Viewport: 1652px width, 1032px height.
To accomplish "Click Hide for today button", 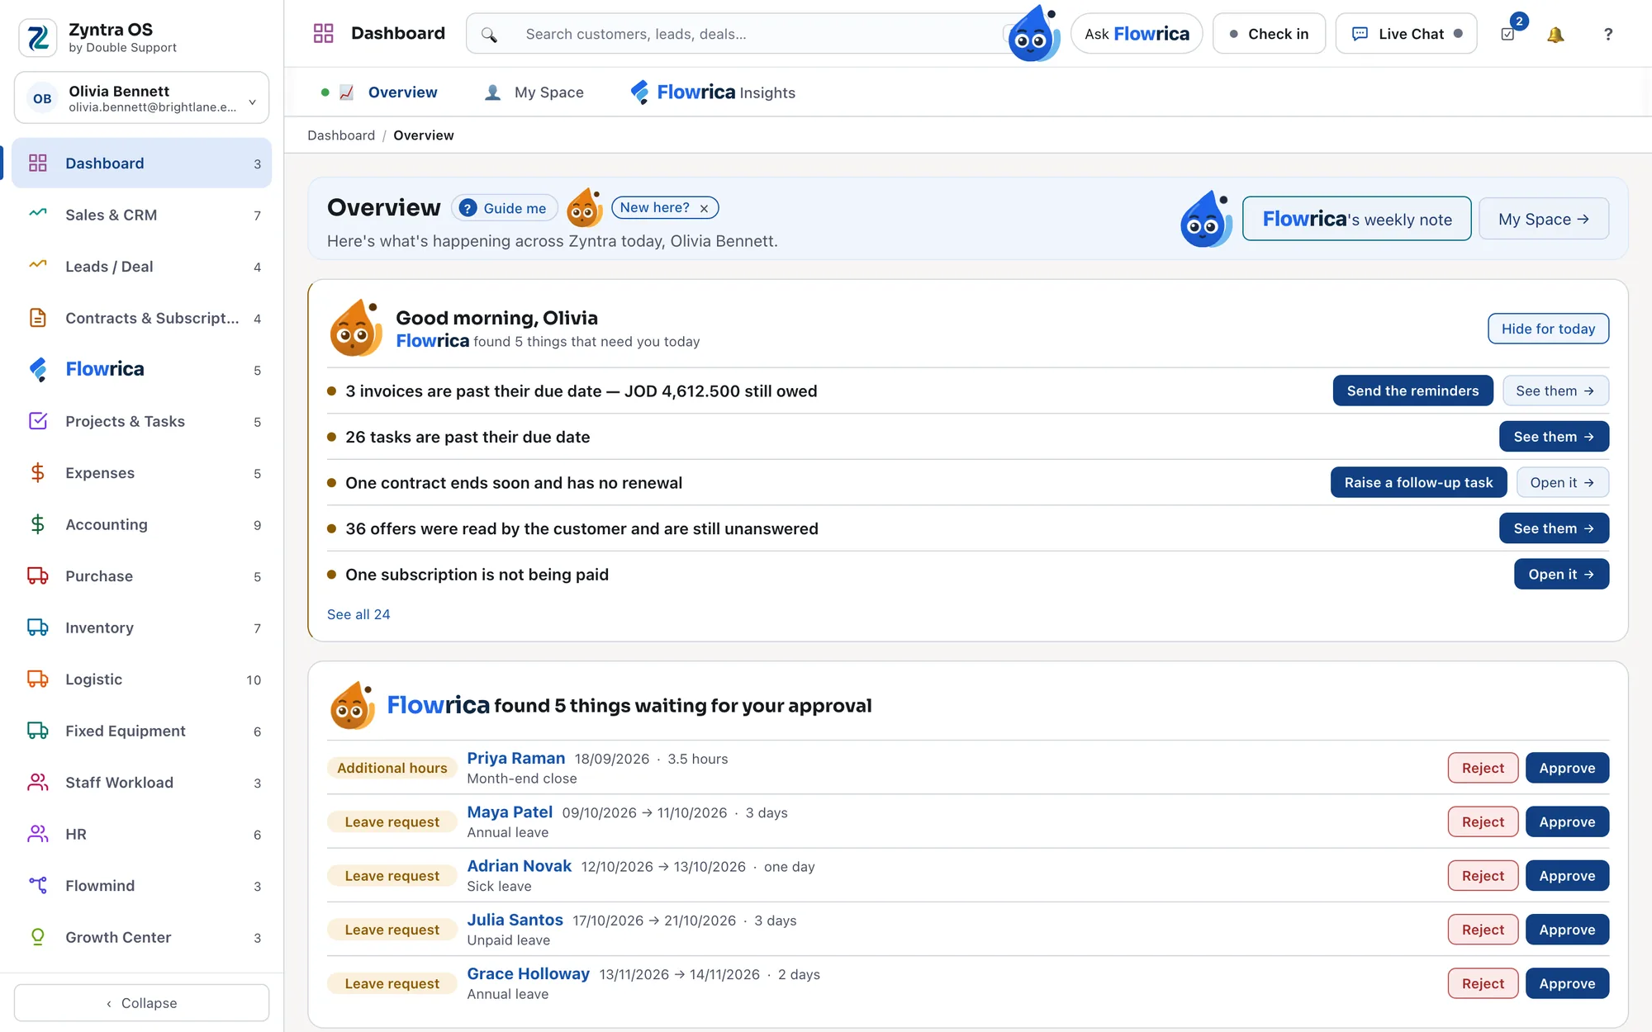I will click(x=1548, y=329).
